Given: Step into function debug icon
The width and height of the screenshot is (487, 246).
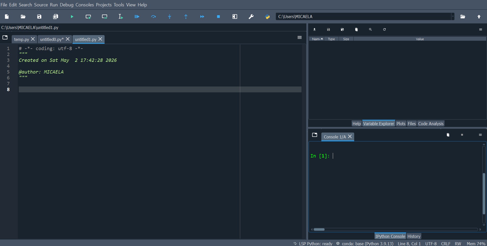Looking at the screenshot, I should [170, 17].
